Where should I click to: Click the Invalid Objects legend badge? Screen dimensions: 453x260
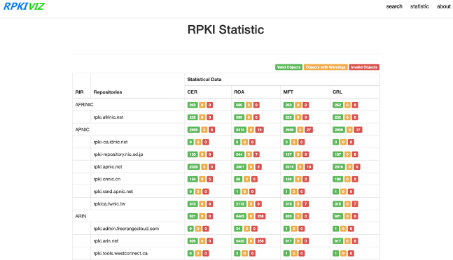[364, 67]
